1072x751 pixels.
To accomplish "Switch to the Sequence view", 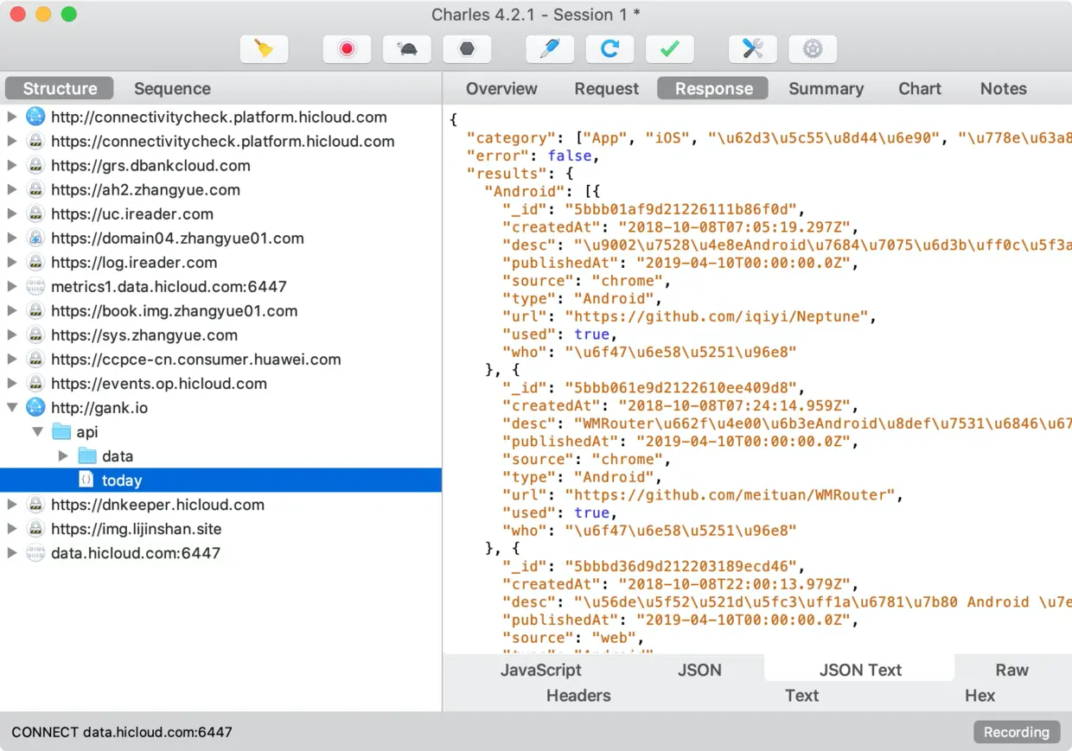I will pyautogui.click(x=172, y=88).
